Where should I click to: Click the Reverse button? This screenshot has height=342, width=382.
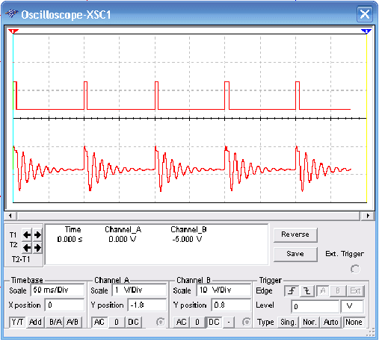pos(295,234)
